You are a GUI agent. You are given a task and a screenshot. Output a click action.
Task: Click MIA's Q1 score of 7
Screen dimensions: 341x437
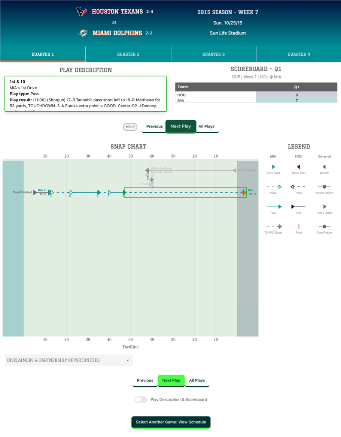point(297,100)
